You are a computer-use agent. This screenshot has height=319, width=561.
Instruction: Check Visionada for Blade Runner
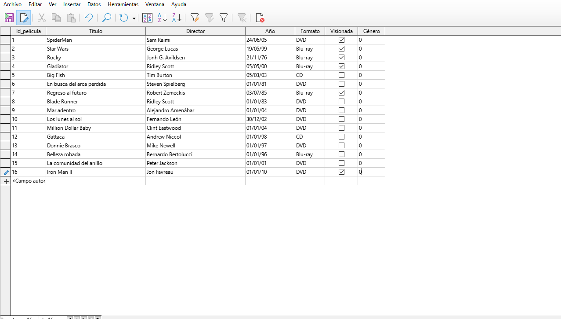click(341, 101)
